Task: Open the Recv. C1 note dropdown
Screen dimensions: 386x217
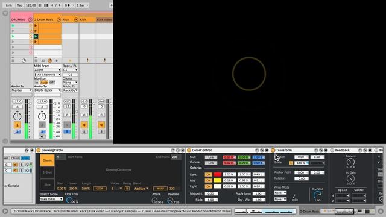Action: [x=70, y=70]
